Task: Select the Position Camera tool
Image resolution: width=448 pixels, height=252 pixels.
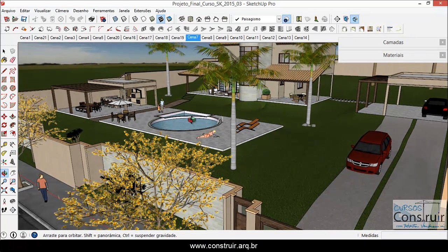Action: [4, 201]
